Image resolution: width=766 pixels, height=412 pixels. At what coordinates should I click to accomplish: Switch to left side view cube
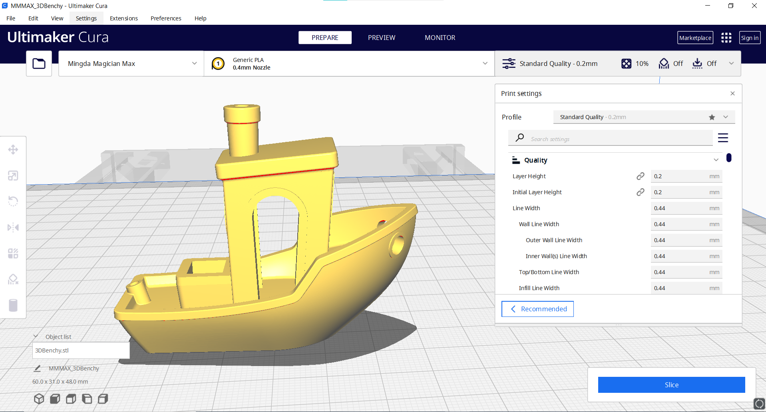click(x=87, y=399)
